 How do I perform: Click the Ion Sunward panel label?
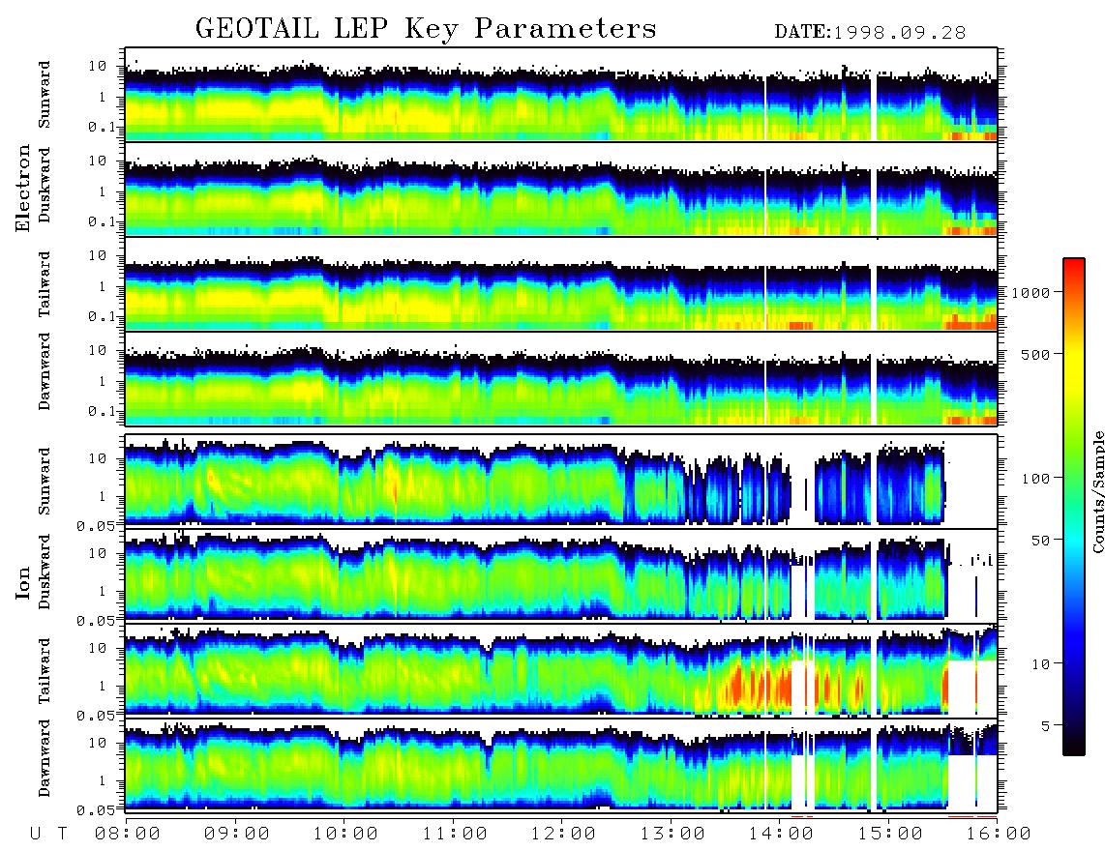click(45, 482)
